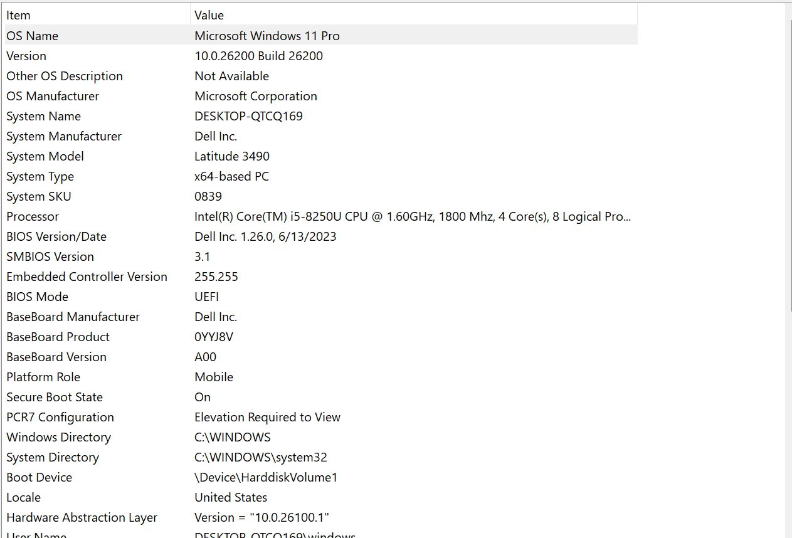Select the PCR7 Configuration row
The width and height of the screenshot is (792, 538).
click(x=320, y=417)
